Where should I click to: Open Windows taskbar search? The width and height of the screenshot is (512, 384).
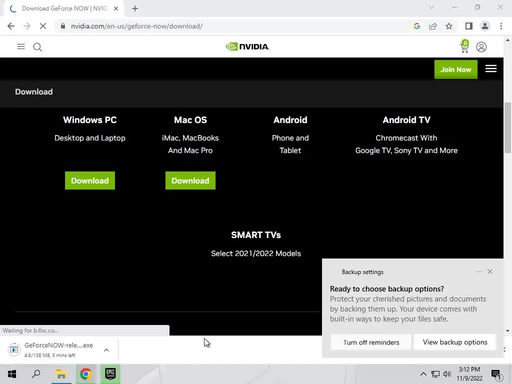(36, 374)
